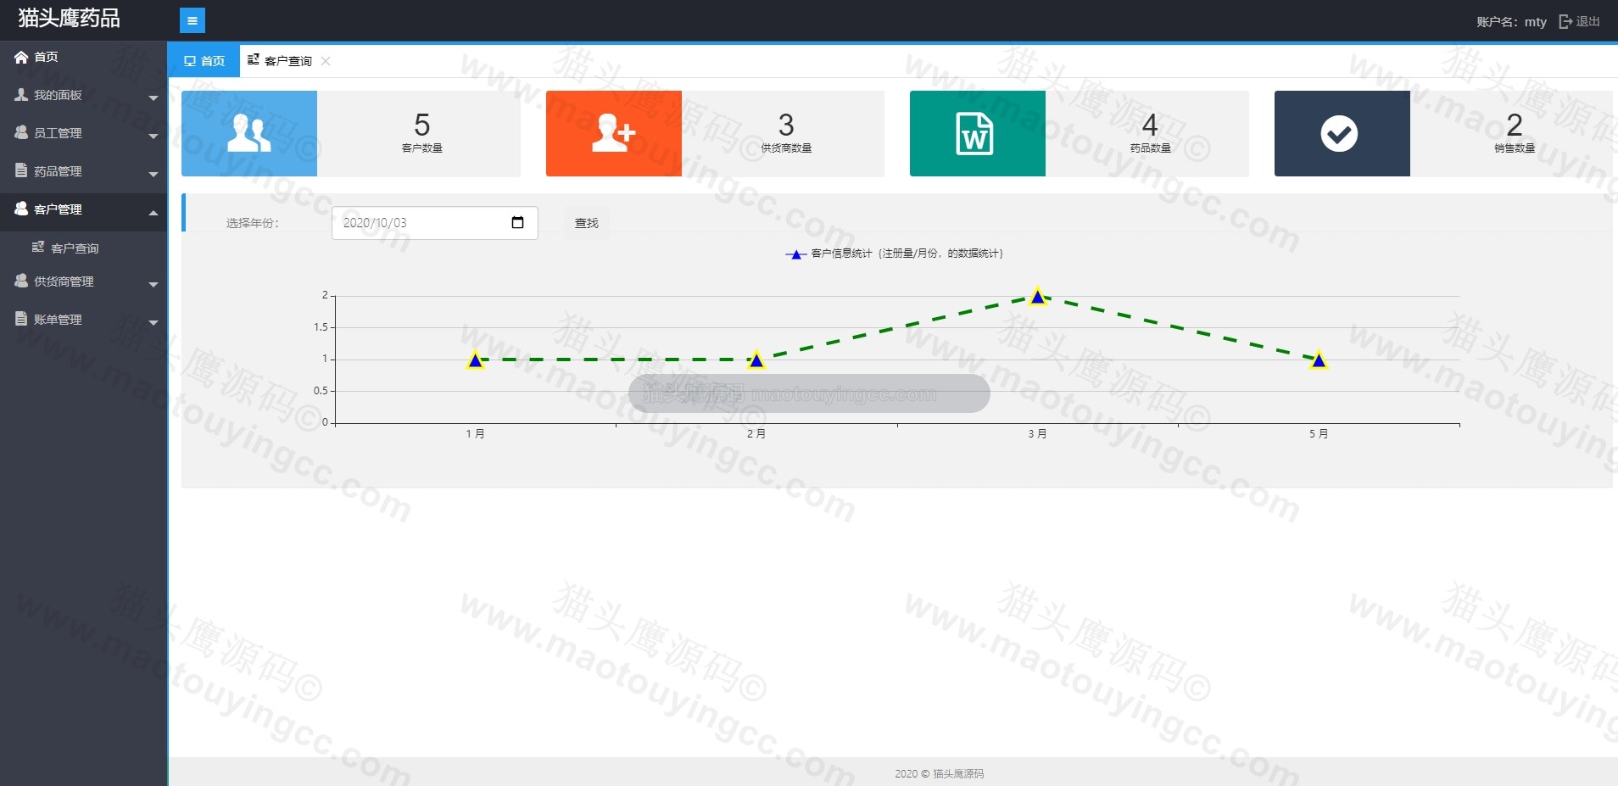Click the people icon beside 供货商管理
The image size is (1618, 786).
(21, 281)
